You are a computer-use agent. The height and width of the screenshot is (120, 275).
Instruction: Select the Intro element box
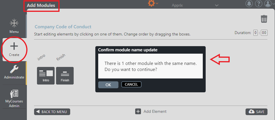pyautogui.click(x=46, y=76)
